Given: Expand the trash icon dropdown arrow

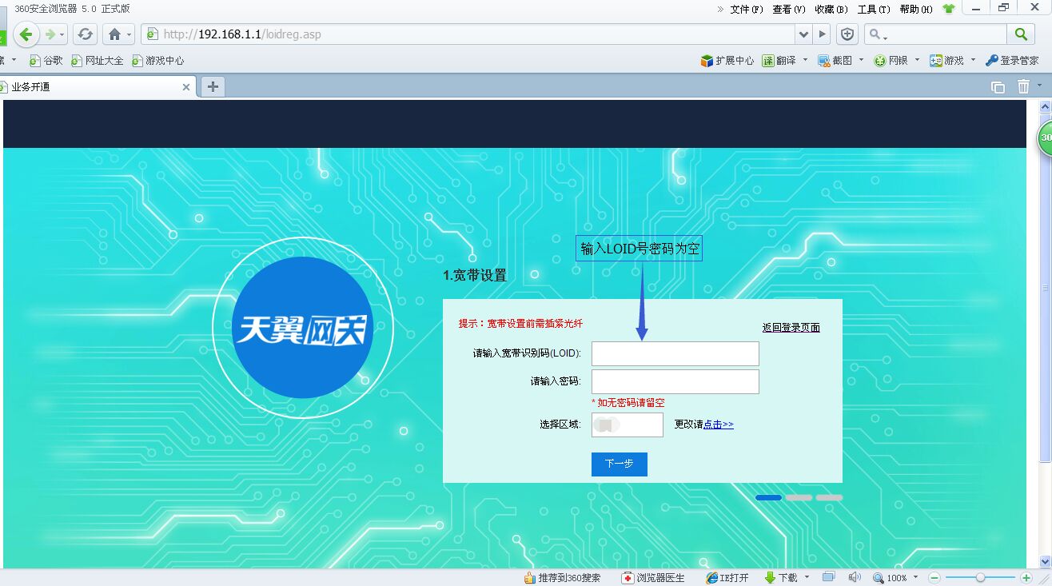Looking at the screenshot, I should click(1040, 86).
